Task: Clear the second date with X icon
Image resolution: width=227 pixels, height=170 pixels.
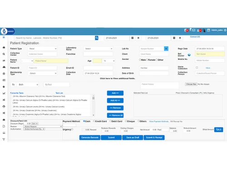Action: coord(180,38)
